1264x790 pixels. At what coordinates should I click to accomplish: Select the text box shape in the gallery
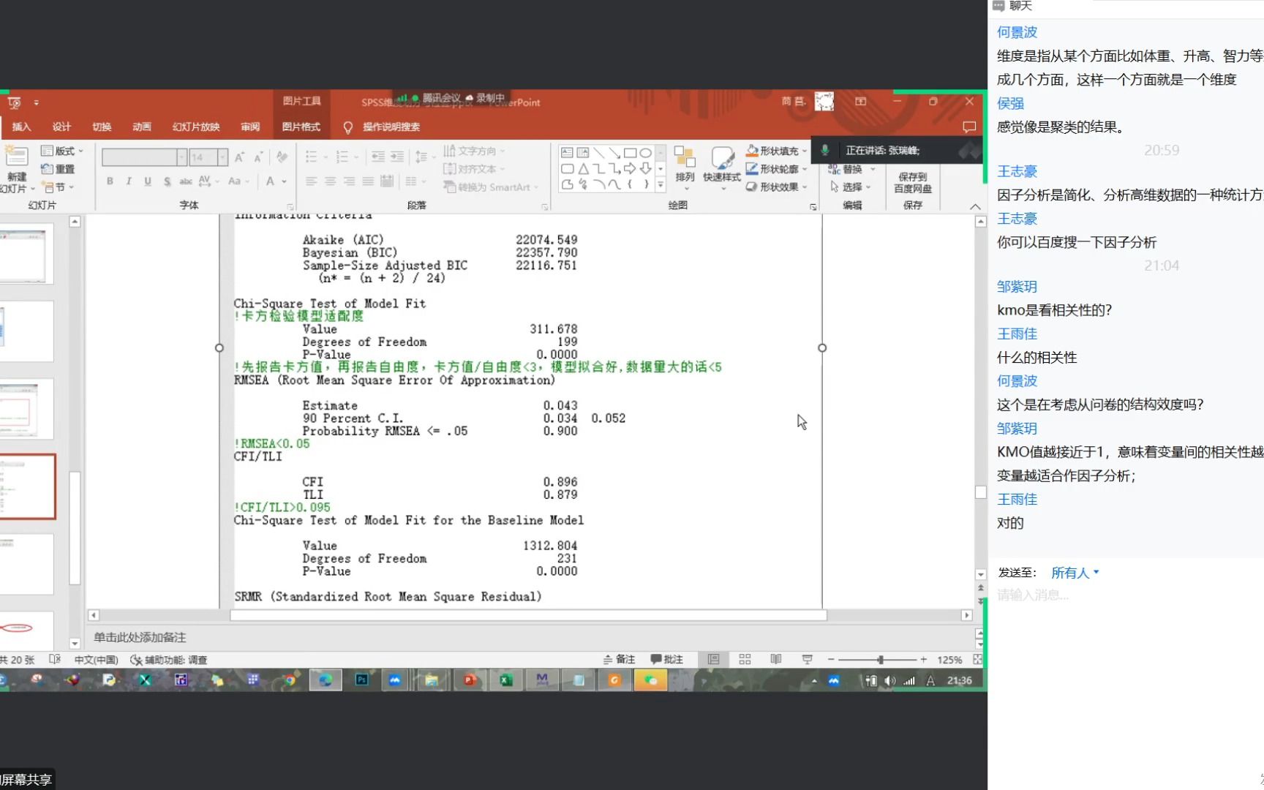tap(567, 153)
